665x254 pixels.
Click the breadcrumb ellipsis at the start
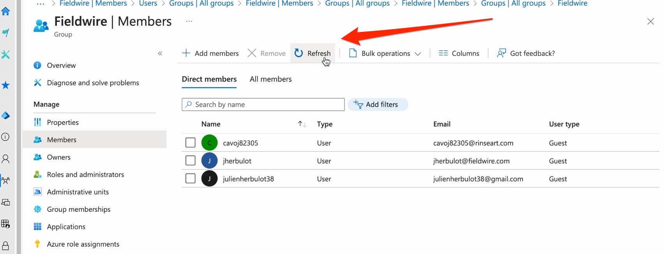[x=41, y=4]
